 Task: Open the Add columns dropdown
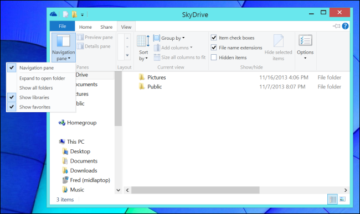173,48
